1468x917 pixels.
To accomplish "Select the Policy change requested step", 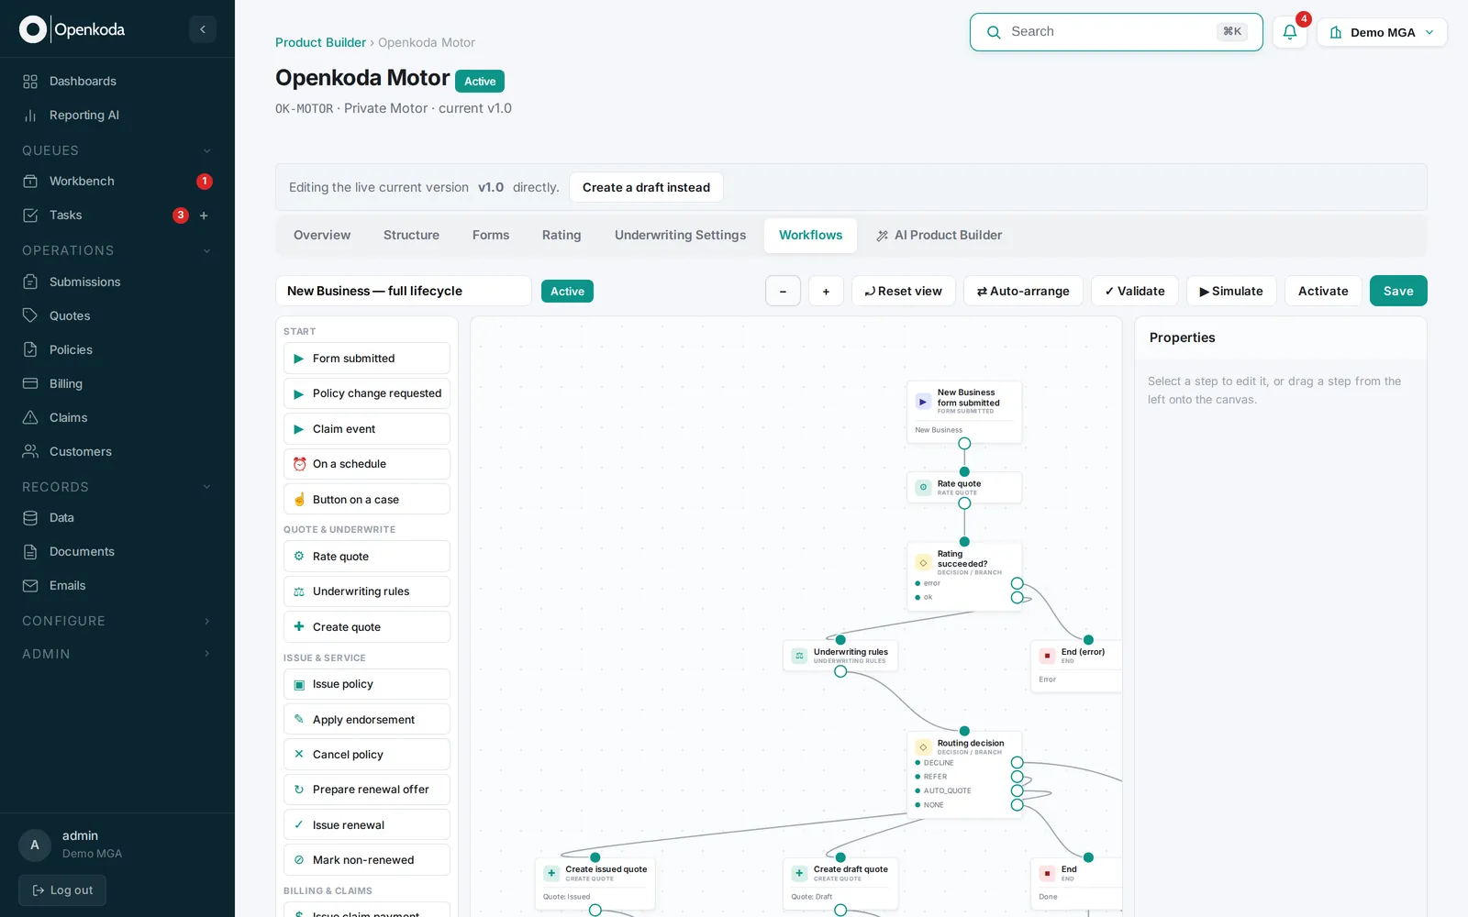I will coord(367,393).
